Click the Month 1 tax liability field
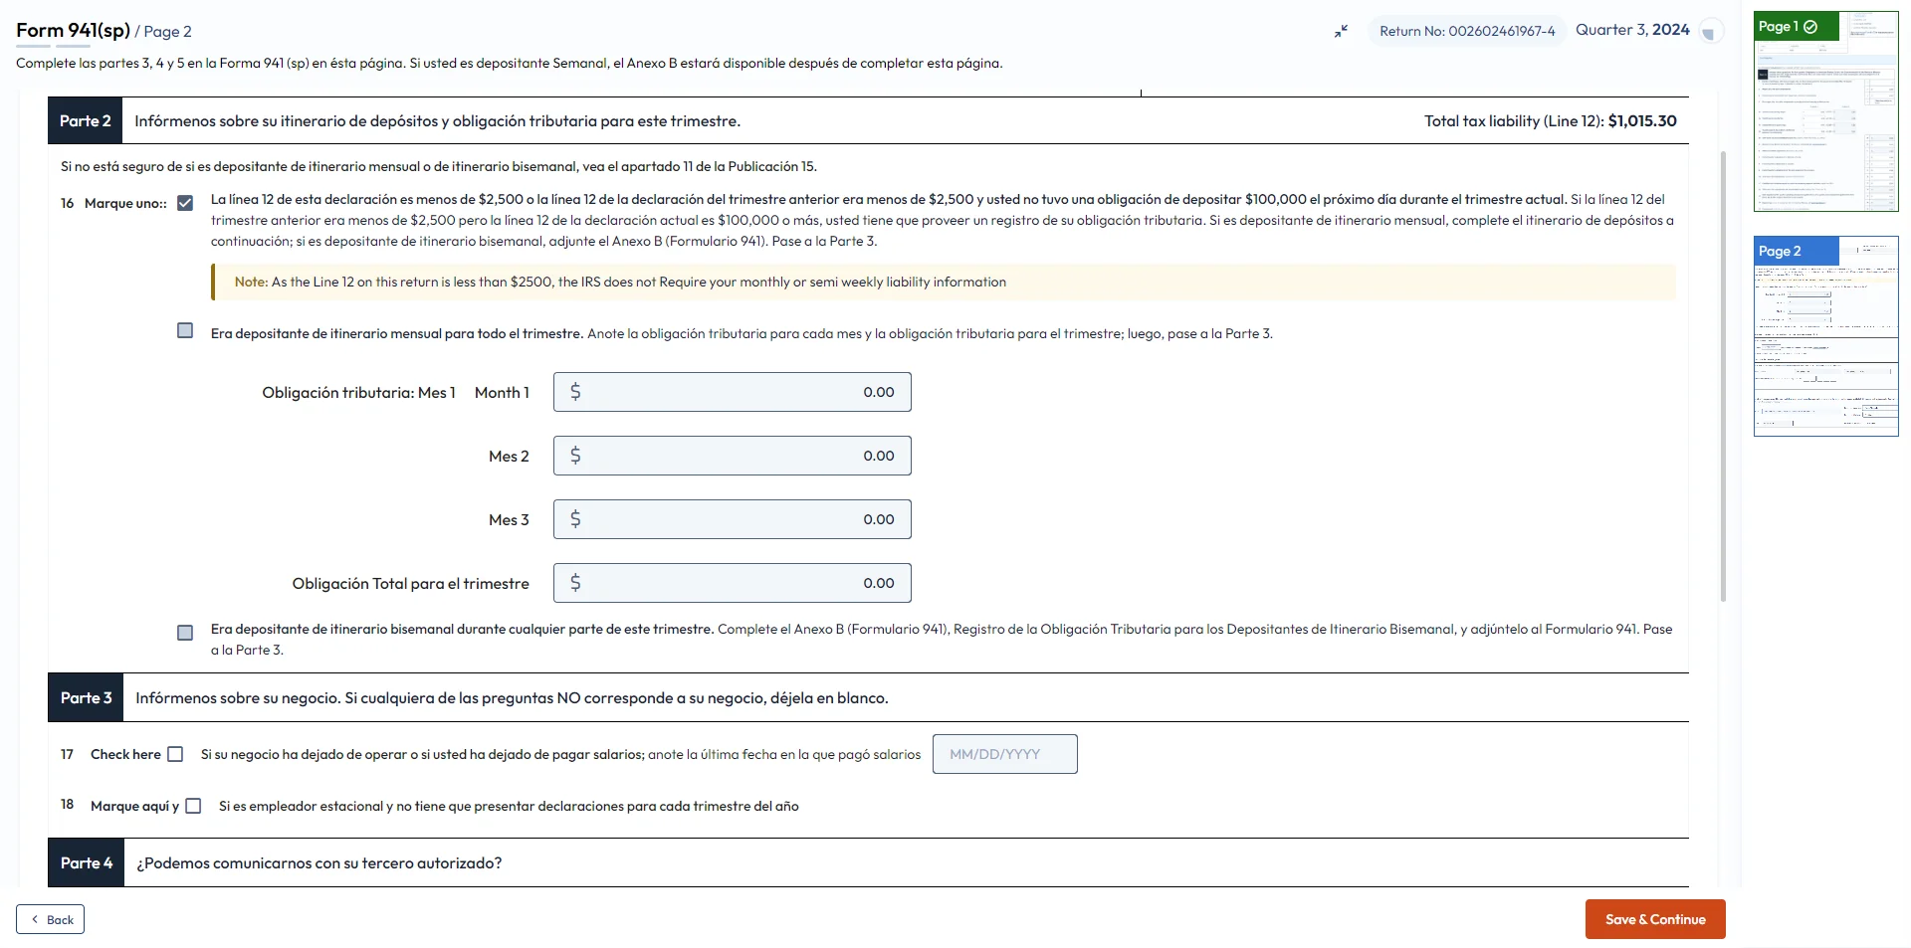The height and width of the screenshot is (948, 1911). click(733, 392)
